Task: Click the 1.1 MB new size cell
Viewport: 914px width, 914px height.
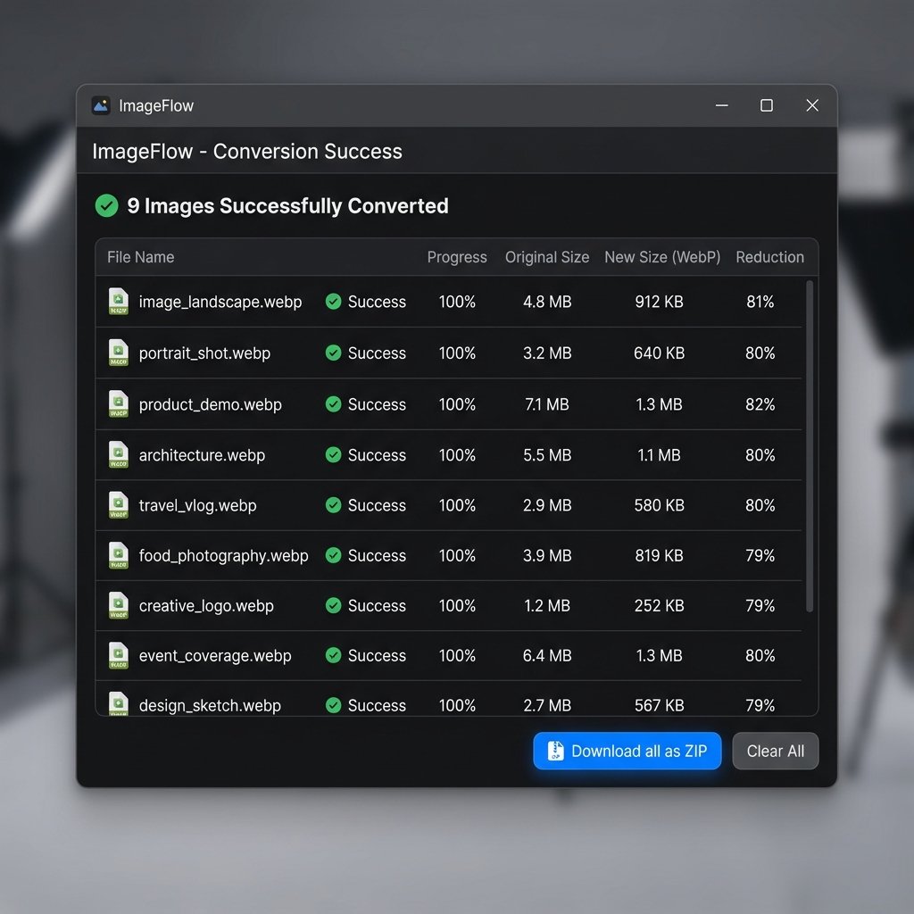Action: click(x=660, y=455)
